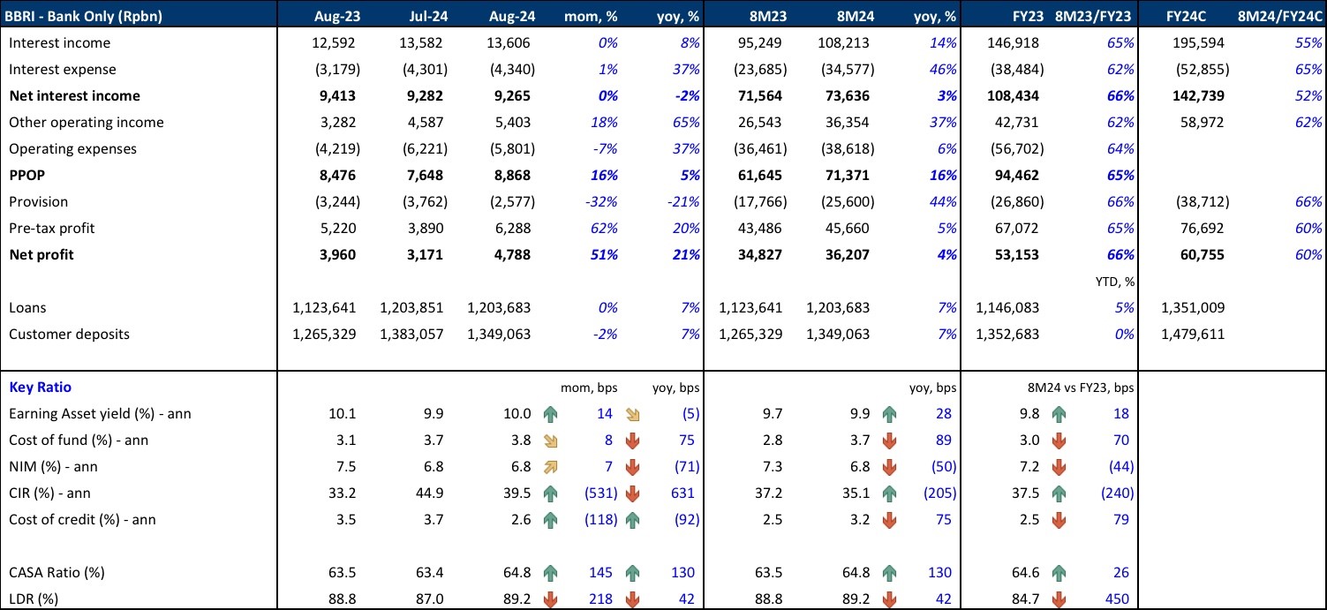Click the customer deposits value '1,479,611'
Screen dimensions: 1327x610
pyautogui.click(x=1192, y=334)
